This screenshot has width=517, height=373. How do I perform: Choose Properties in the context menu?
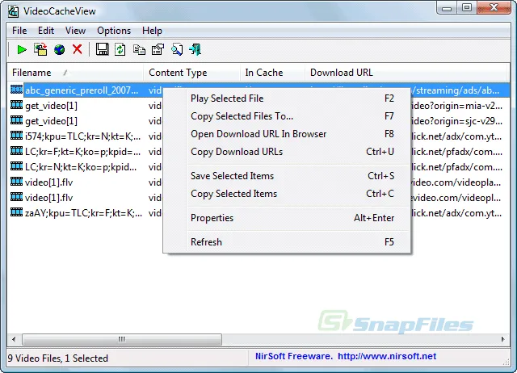pyautogui.click(x=287, y=218)
